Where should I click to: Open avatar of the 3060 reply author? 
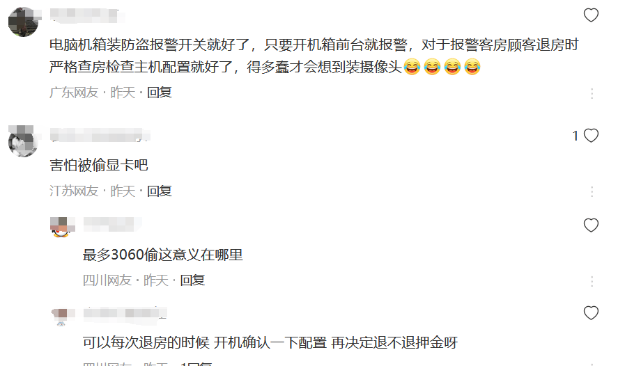pos(61,227)
